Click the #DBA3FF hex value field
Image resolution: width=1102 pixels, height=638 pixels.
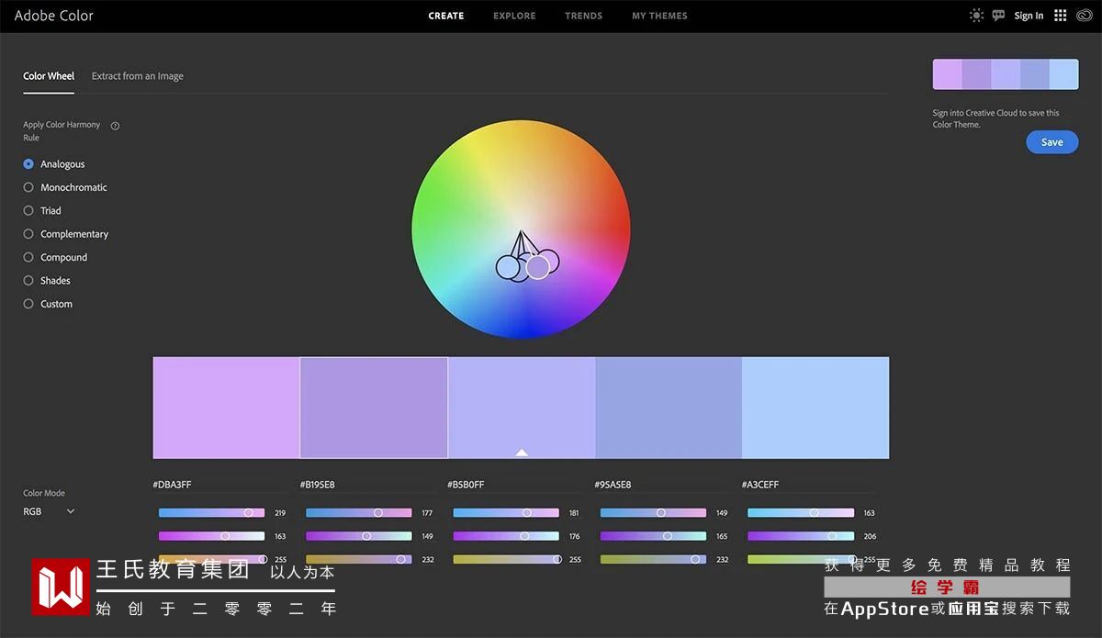point(172,485)
